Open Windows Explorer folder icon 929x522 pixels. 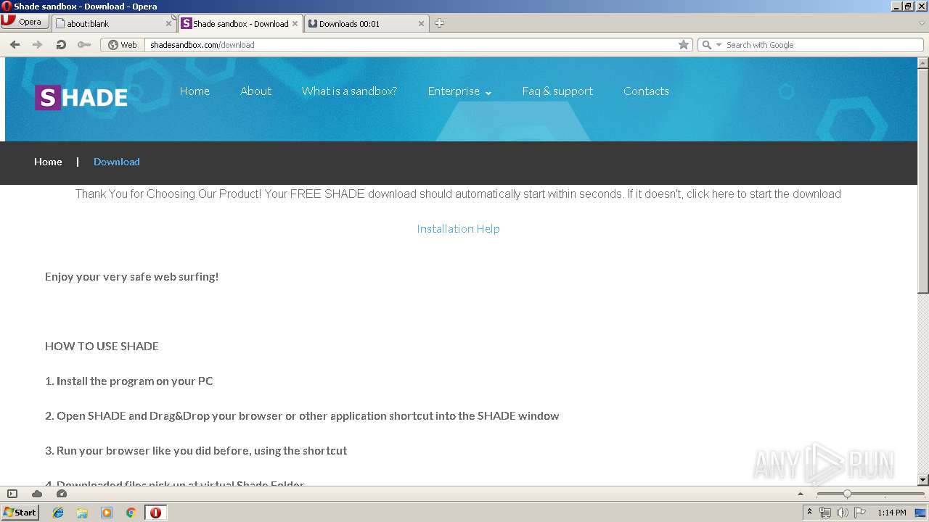pyautogui.click(x=82, y=513)
